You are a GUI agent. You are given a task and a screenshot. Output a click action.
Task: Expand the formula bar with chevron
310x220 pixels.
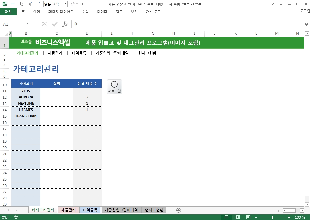[x=306, y=24]
